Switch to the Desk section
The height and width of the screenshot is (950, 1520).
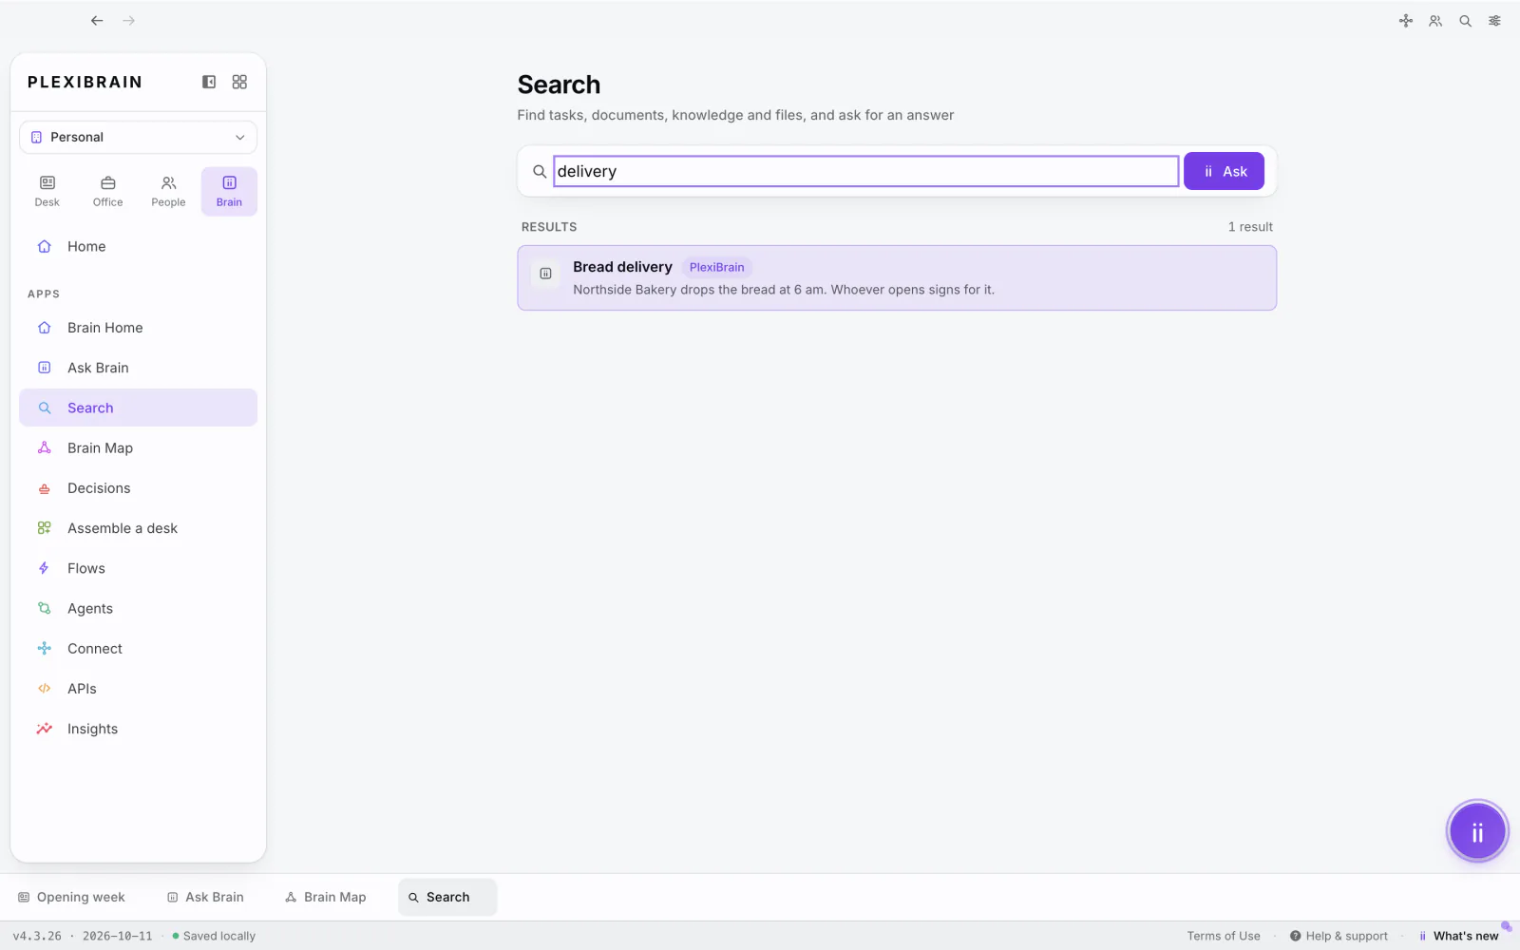[x=47, y=191]
